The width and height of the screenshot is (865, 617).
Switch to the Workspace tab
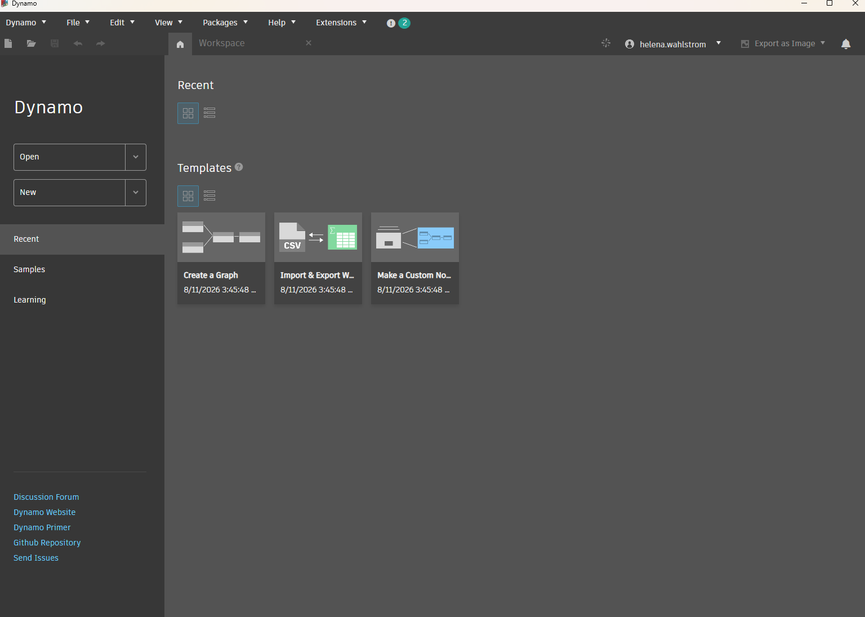click(222, 43)
